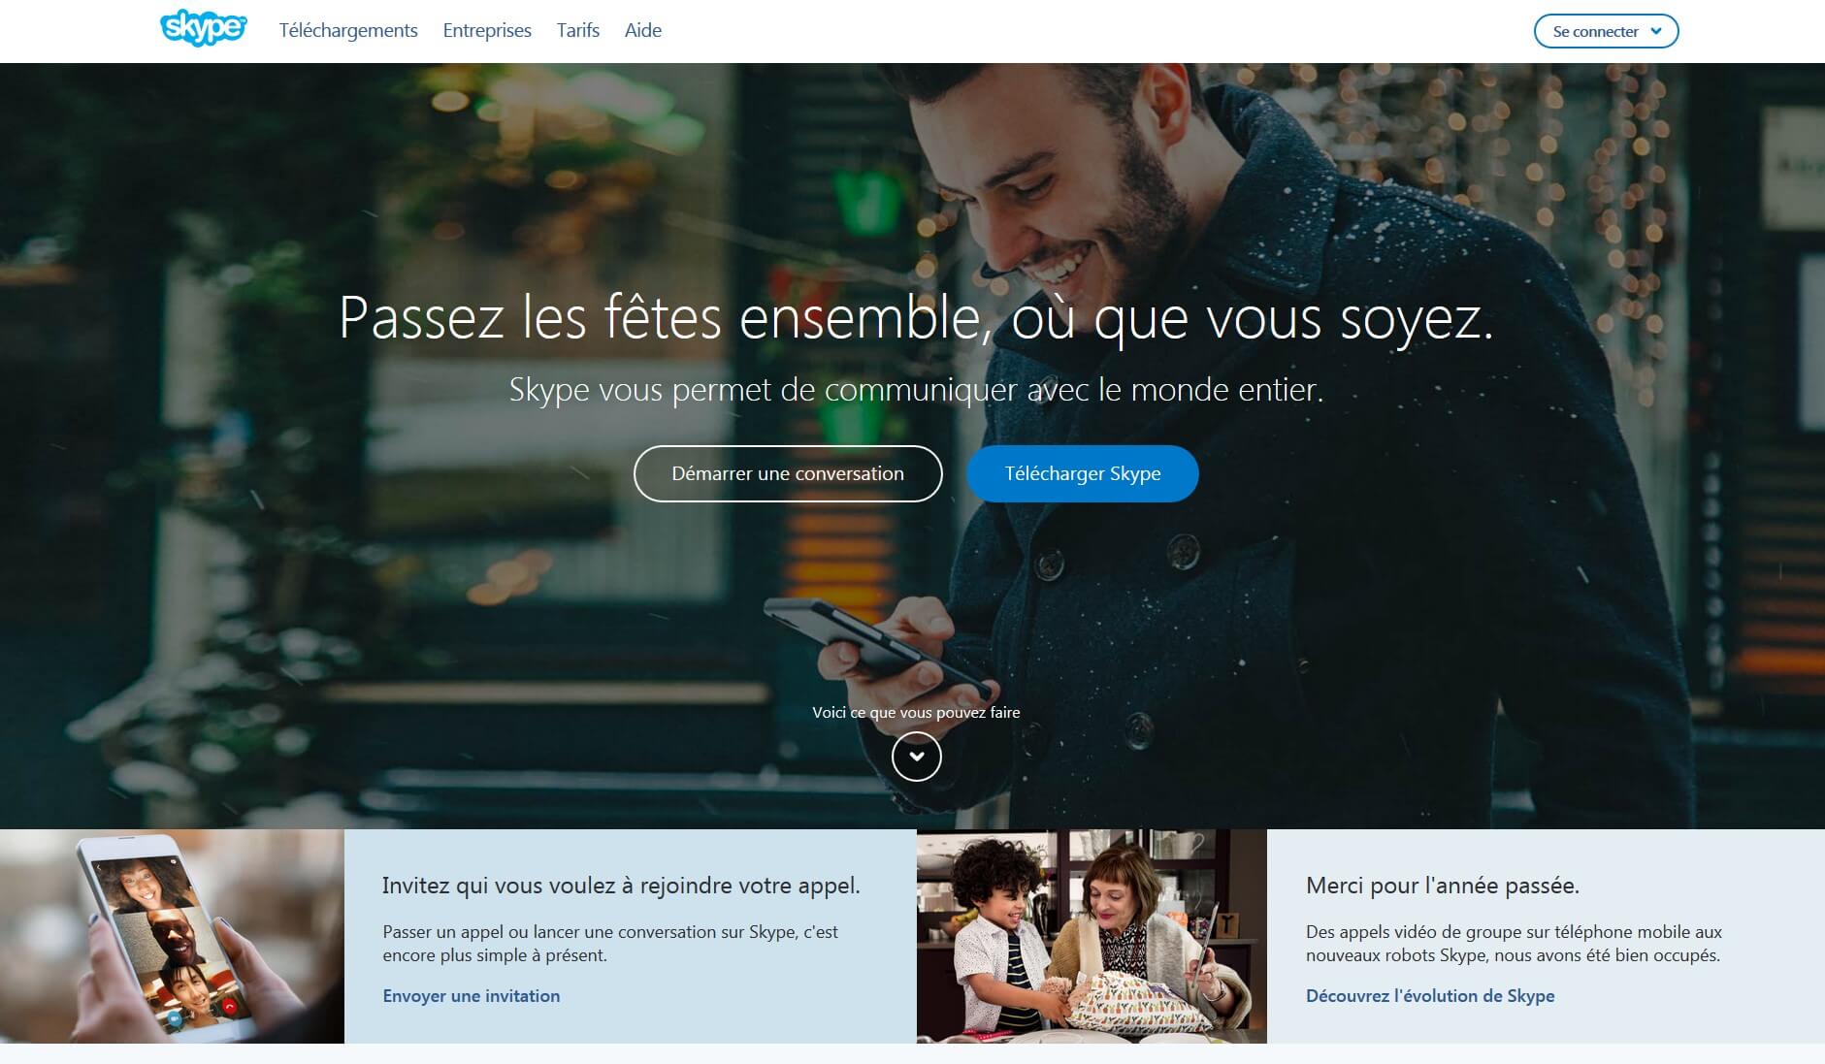Image resolution: width=1825 pixels, height=1064 pixels.
Task: Go to the Aide navigation link
Action: coord(643,30)
